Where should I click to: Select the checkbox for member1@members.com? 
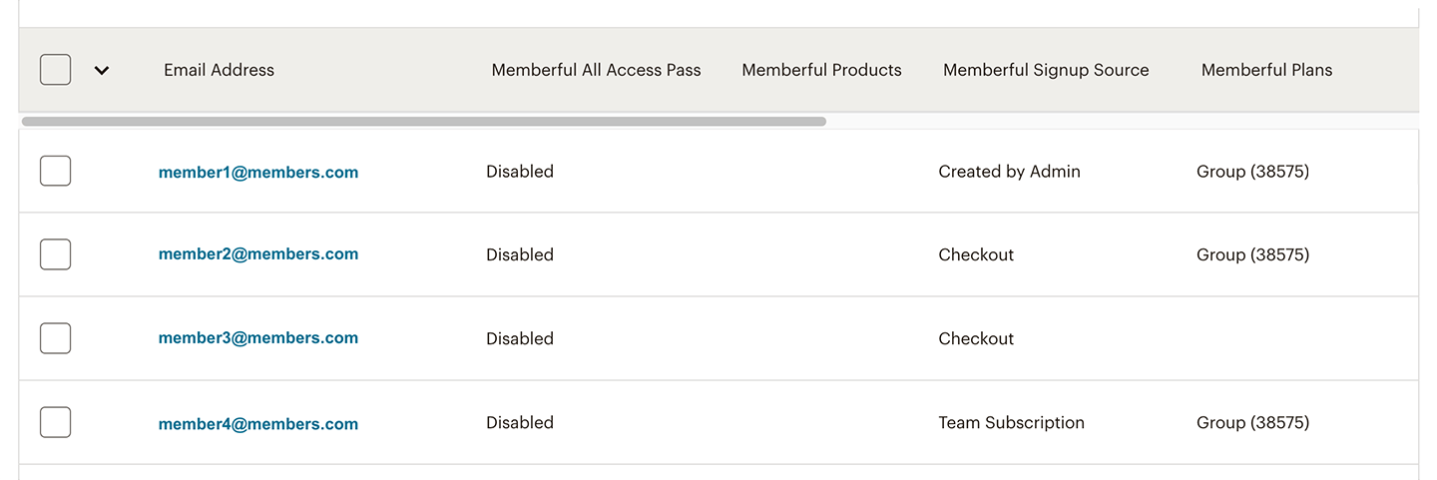point(55,172)
